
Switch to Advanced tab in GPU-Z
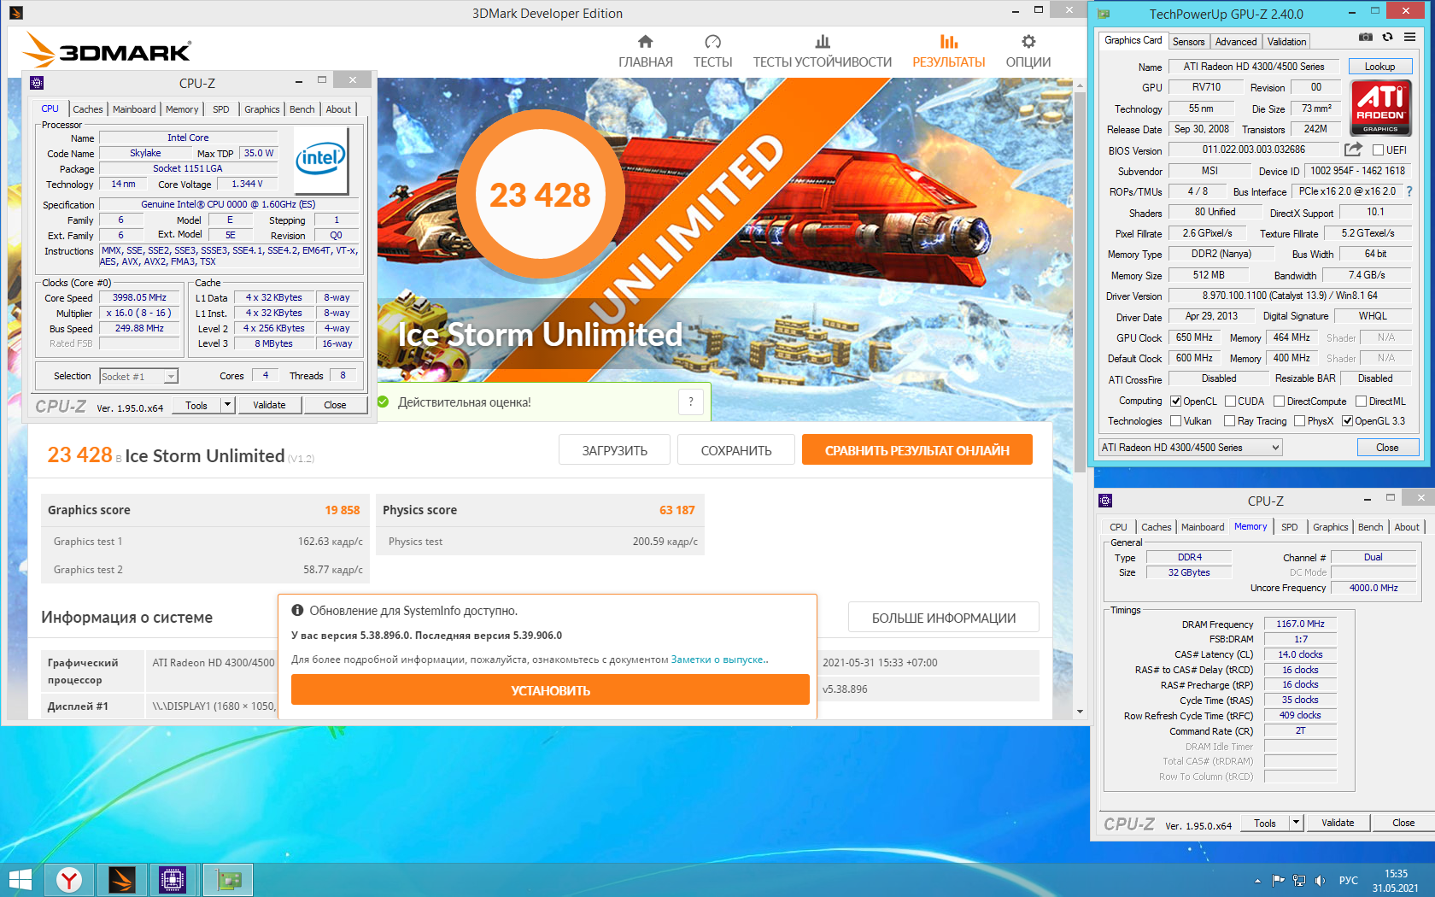coord(1236,42)
